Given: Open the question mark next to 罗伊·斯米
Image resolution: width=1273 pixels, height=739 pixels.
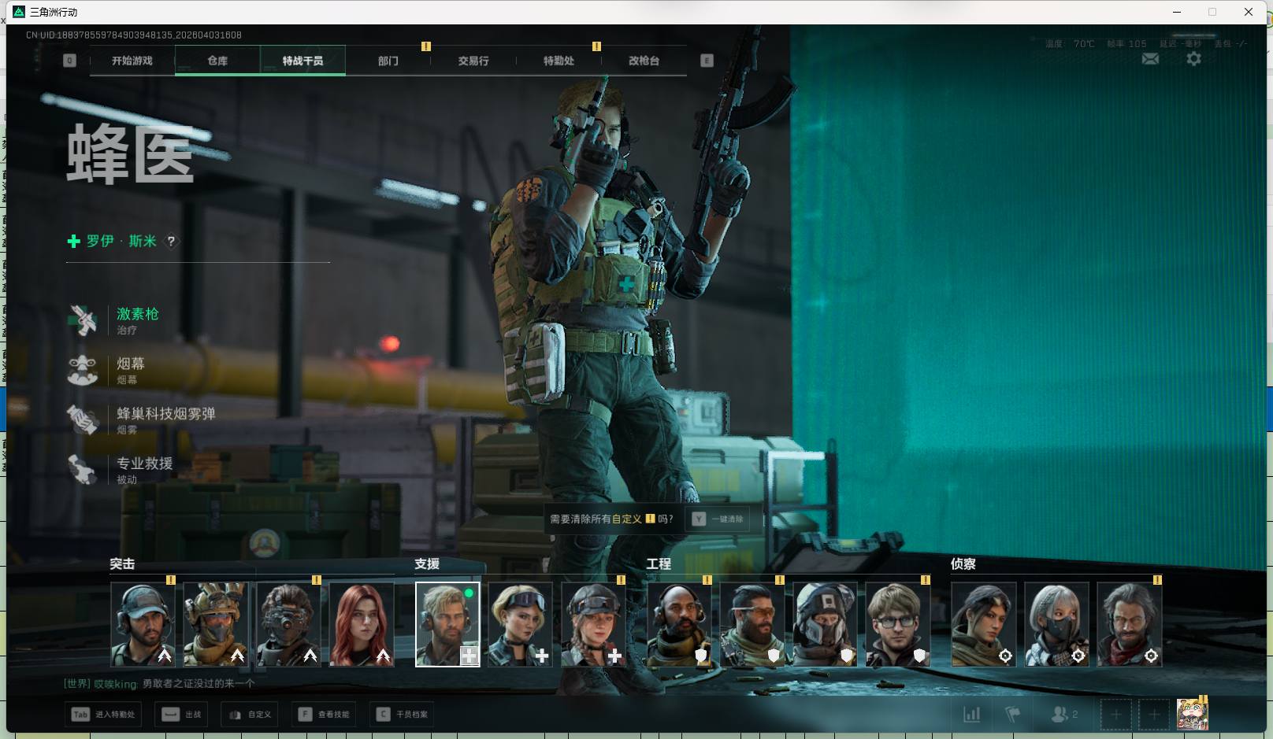Looking at the screenshot, I should (x=171, y=242).
